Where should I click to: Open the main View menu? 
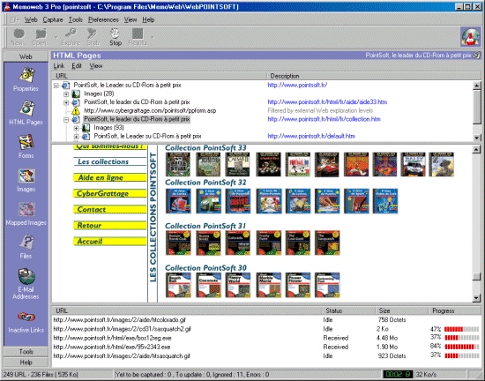click(x=131, y=19)
